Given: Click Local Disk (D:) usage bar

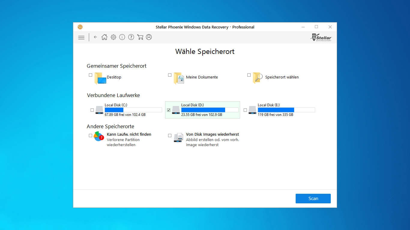Looking at the screenshot, I should pos(210,110).
